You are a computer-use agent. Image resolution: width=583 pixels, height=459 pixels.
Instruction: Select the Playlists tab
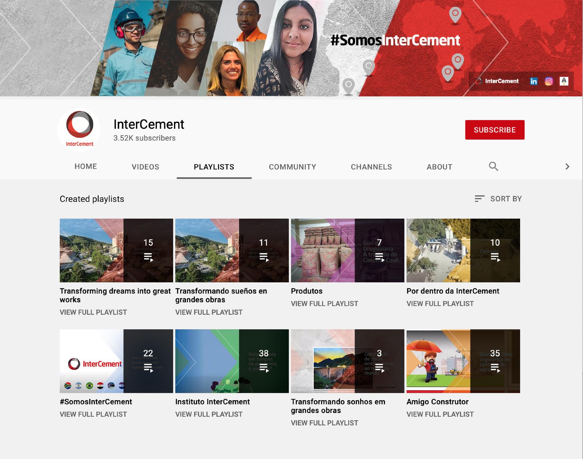pyautogui.click(x=214, y=167)
